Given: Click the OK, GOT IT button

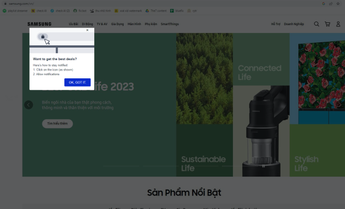Looking at the screenshot, I should (x=77, y=83).
